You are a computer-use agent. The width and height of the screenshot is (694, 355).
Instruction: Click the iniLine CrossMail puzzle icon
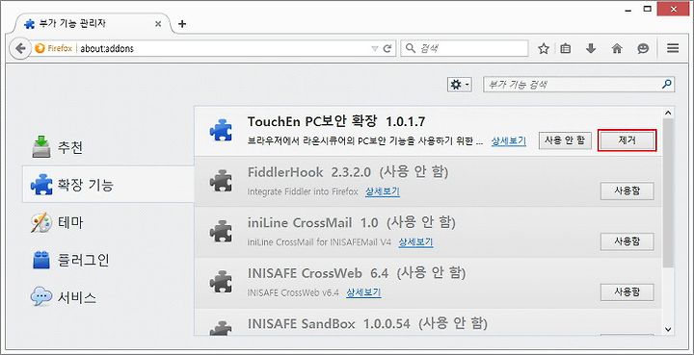[x=221, y=231]
